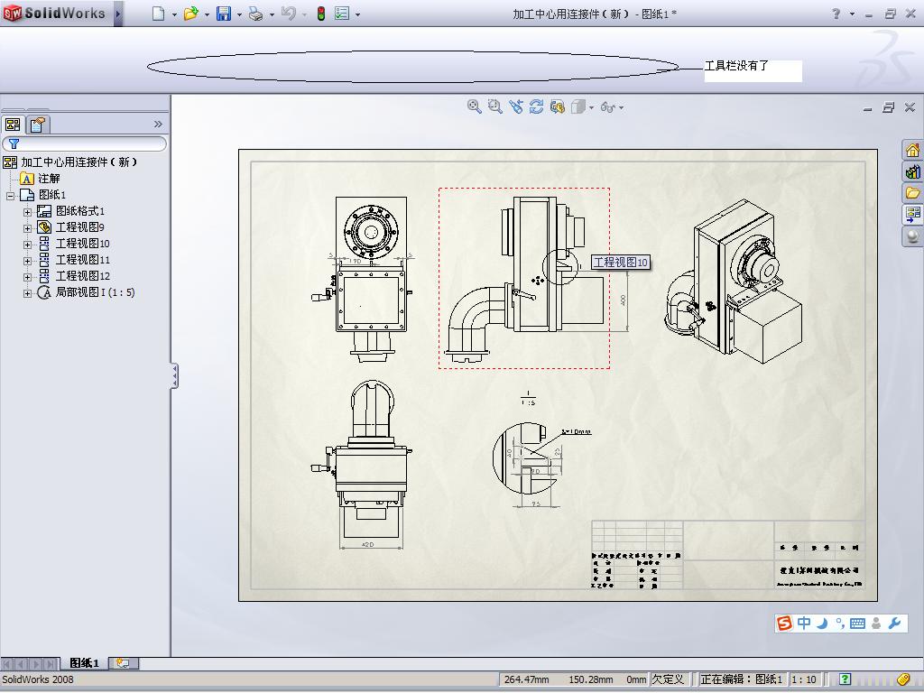
Task: Select 局部视图 I (1:5) in the tree
Action: coord(95,292)
